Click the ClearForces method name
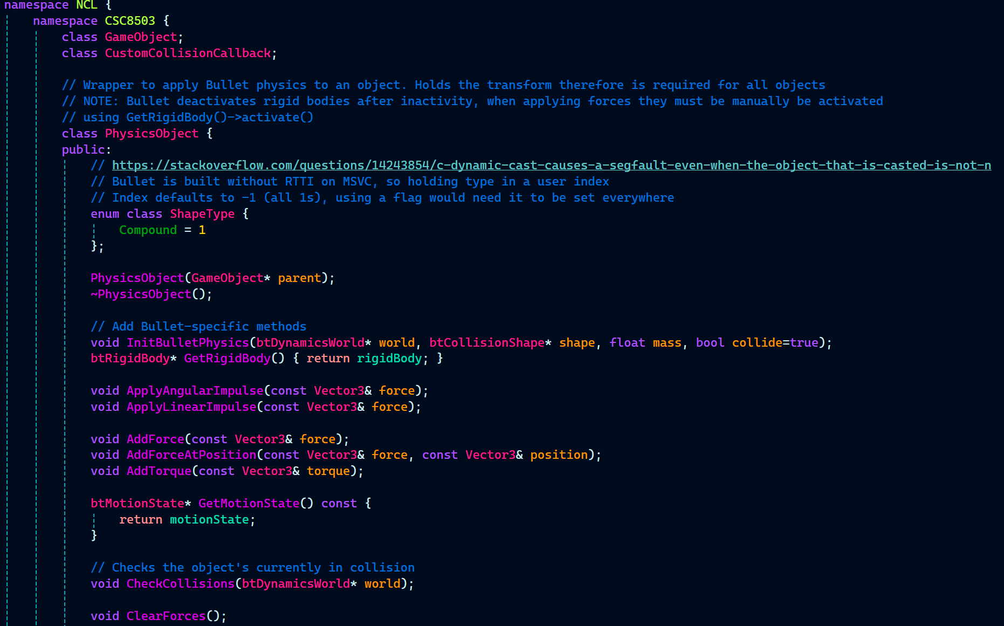 point(166,616)
